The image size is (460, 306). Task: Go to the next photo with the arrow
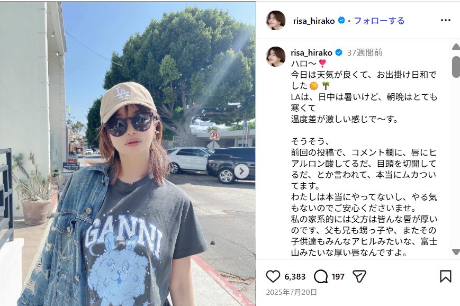point(241,172)
